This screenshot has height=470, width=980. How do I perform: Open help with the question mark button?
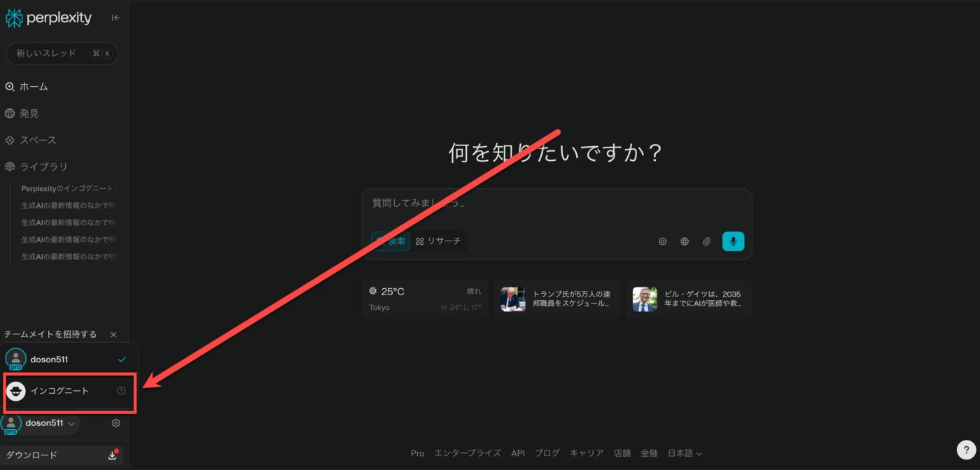click(x=965, y=450)
